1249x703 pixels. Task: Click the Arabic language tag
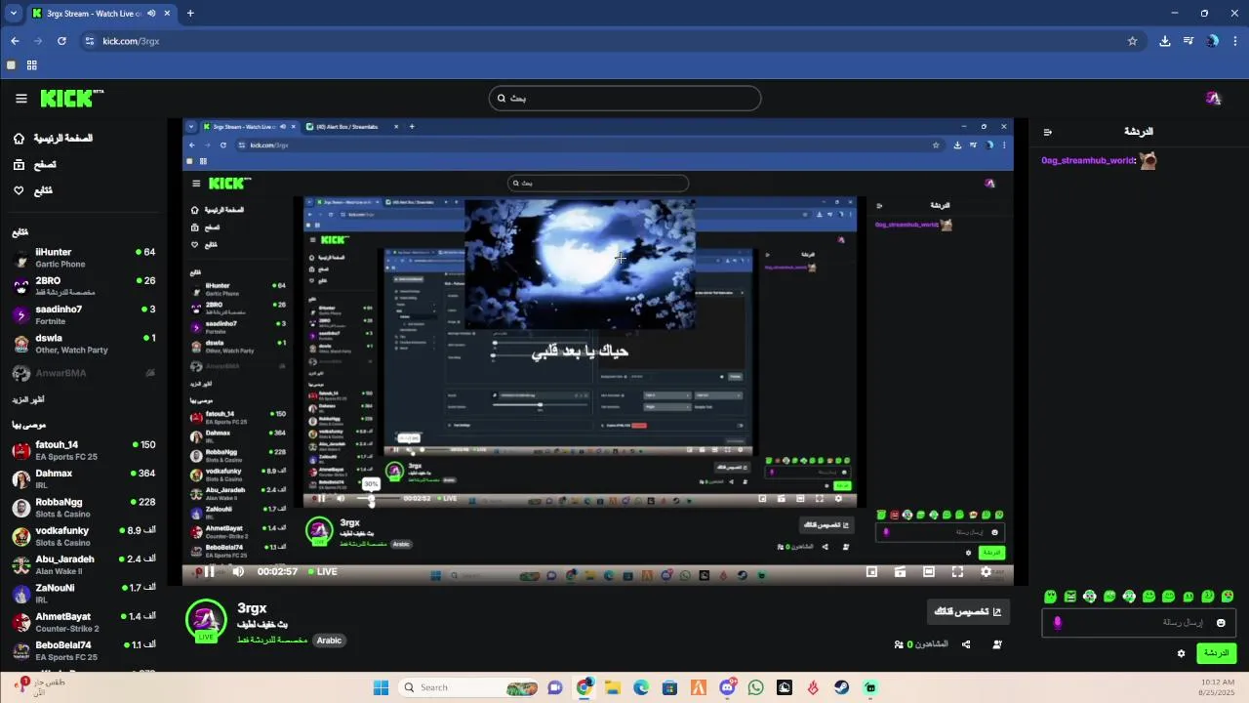[x=329, y=641]
